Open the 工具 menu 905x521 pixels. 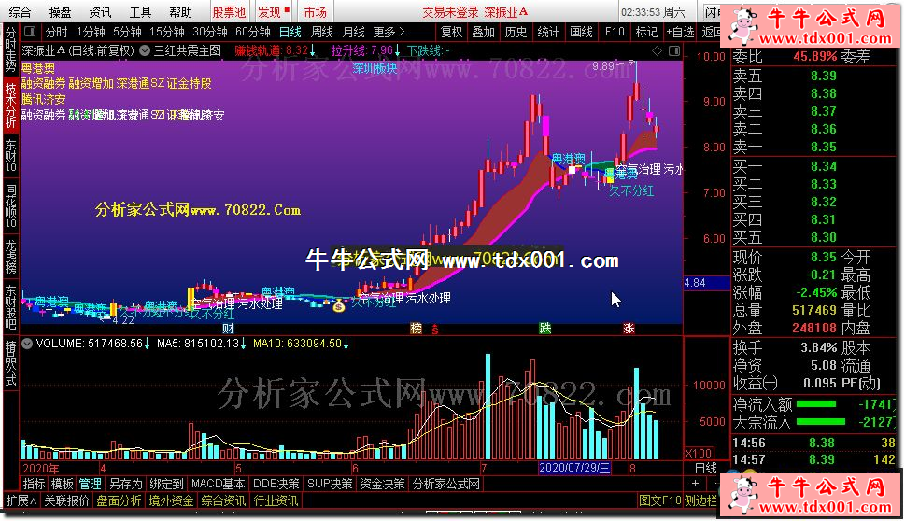tap(140, 12)
